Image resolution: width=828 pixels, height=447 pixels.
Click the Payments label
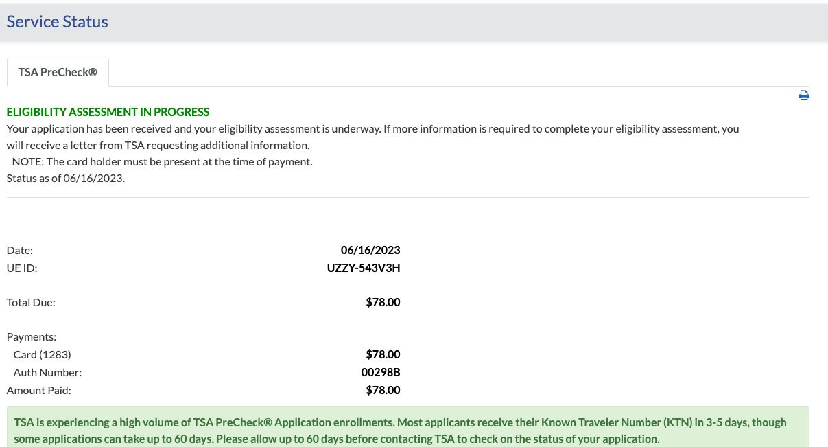point(32,337)
